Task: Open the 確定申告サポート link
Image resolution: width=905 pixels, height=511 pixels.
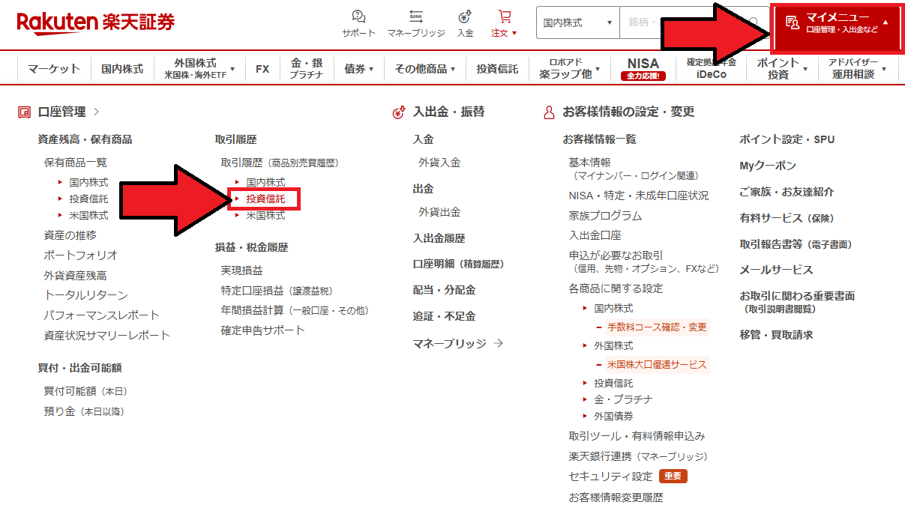Action: click(x=262, y=330)
